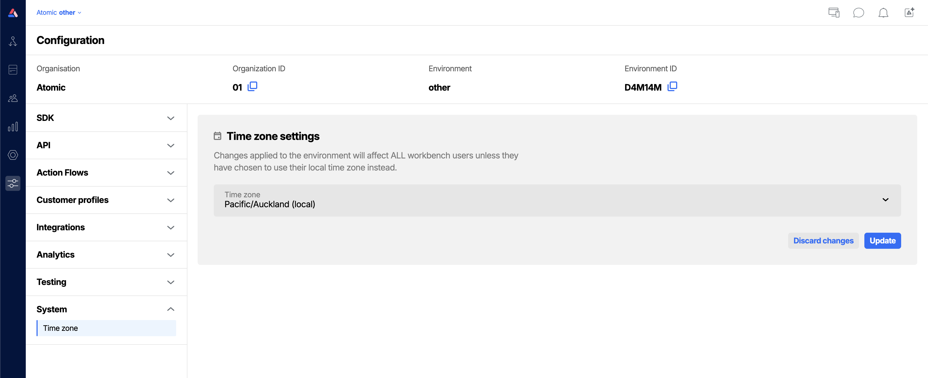Image resolution: width=928 pixels, height=378 pixels.
Task: Open the Atomic other environment switcher
Action: tap(59, 12)
